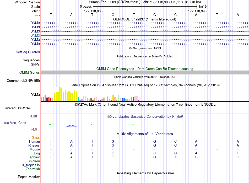Image resolution: width=249 pixels, height=183 pixels.
Task: Open the RefSeq genes from NCBI title
Action: [145, 48]
